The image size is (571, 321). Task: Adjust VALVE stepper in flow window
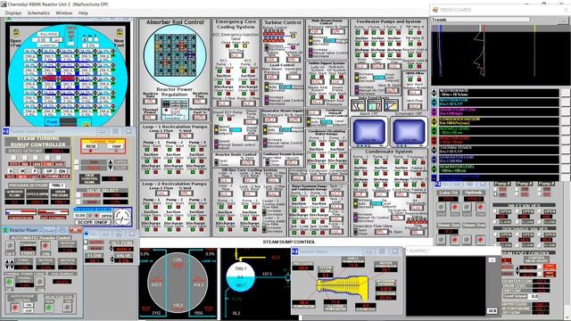click(112, 260)
